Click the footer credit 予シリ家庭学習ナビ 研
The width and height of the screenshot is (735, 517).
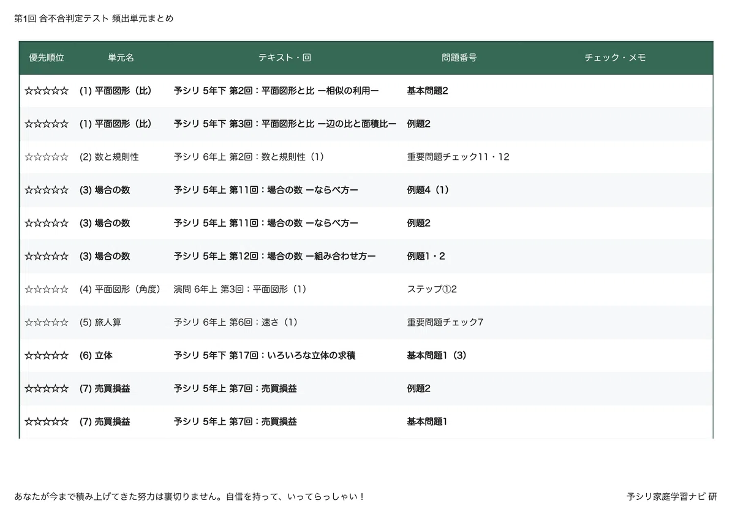(x=671, y=496)
